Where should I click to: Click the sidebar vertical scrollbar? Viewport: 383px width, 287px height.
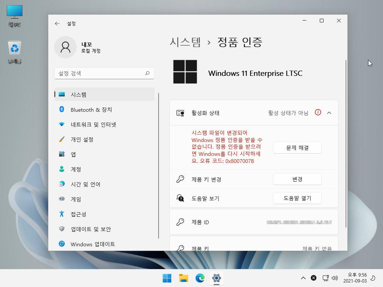[159, 166]
